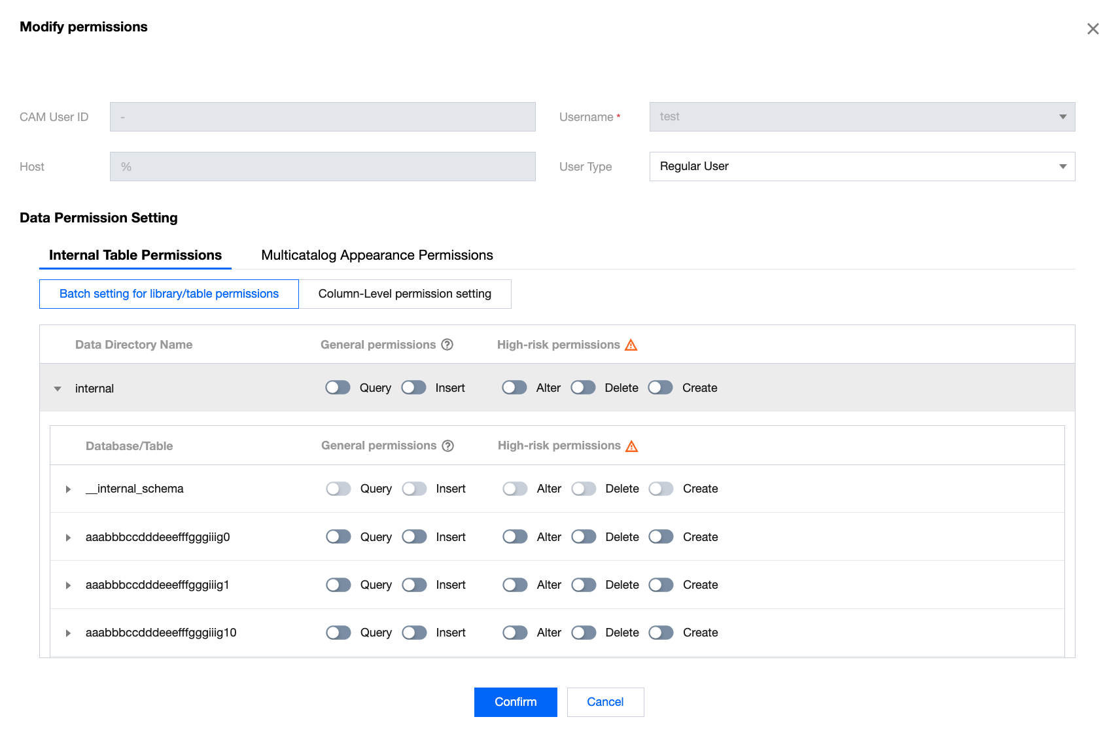This screenshot has height=734, width=1120.
Task: Expand the __internal_schema database row
Action: (x=68, y=489)
